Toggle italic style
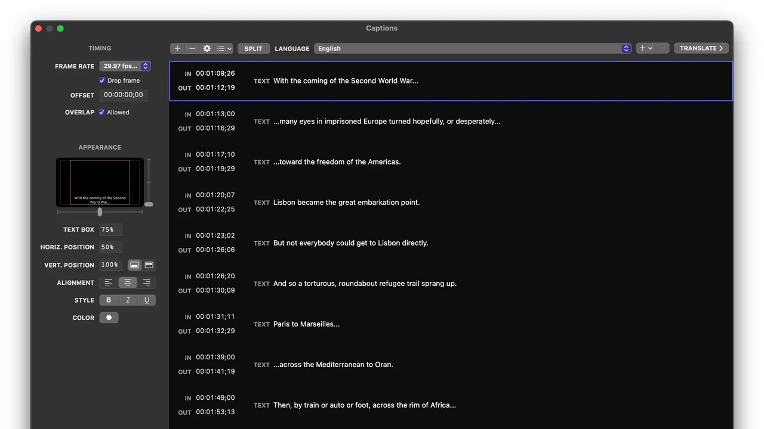 tap(128, 300)
